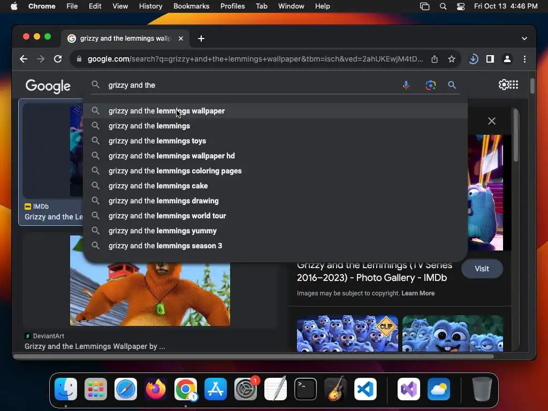Click the voice search microphone icon
Image resolution: width=548 pixels, height=411 pixels.
pyautogui.click(x=406, y=85)
